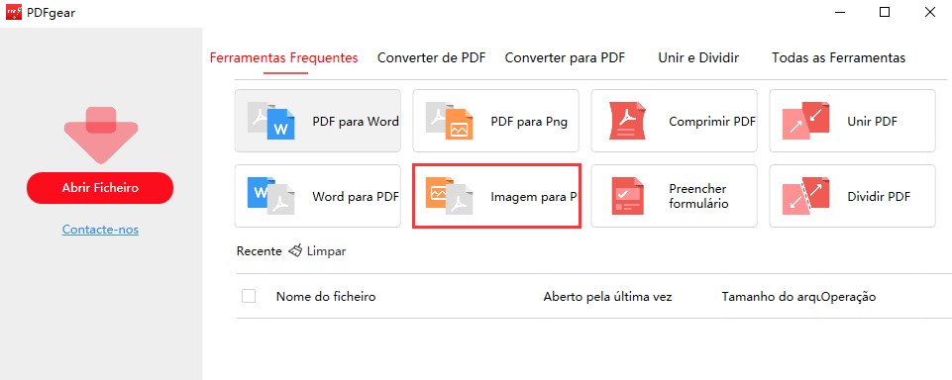This screenshot has height=380, width=952.
Task: Click the Comprimir PDF label
Action: tap(712, 121)
